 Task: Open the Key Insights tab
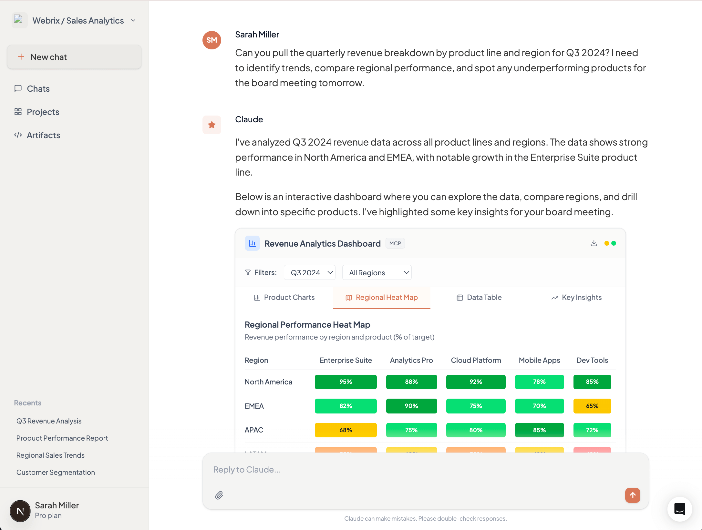(x=576, y=297)
